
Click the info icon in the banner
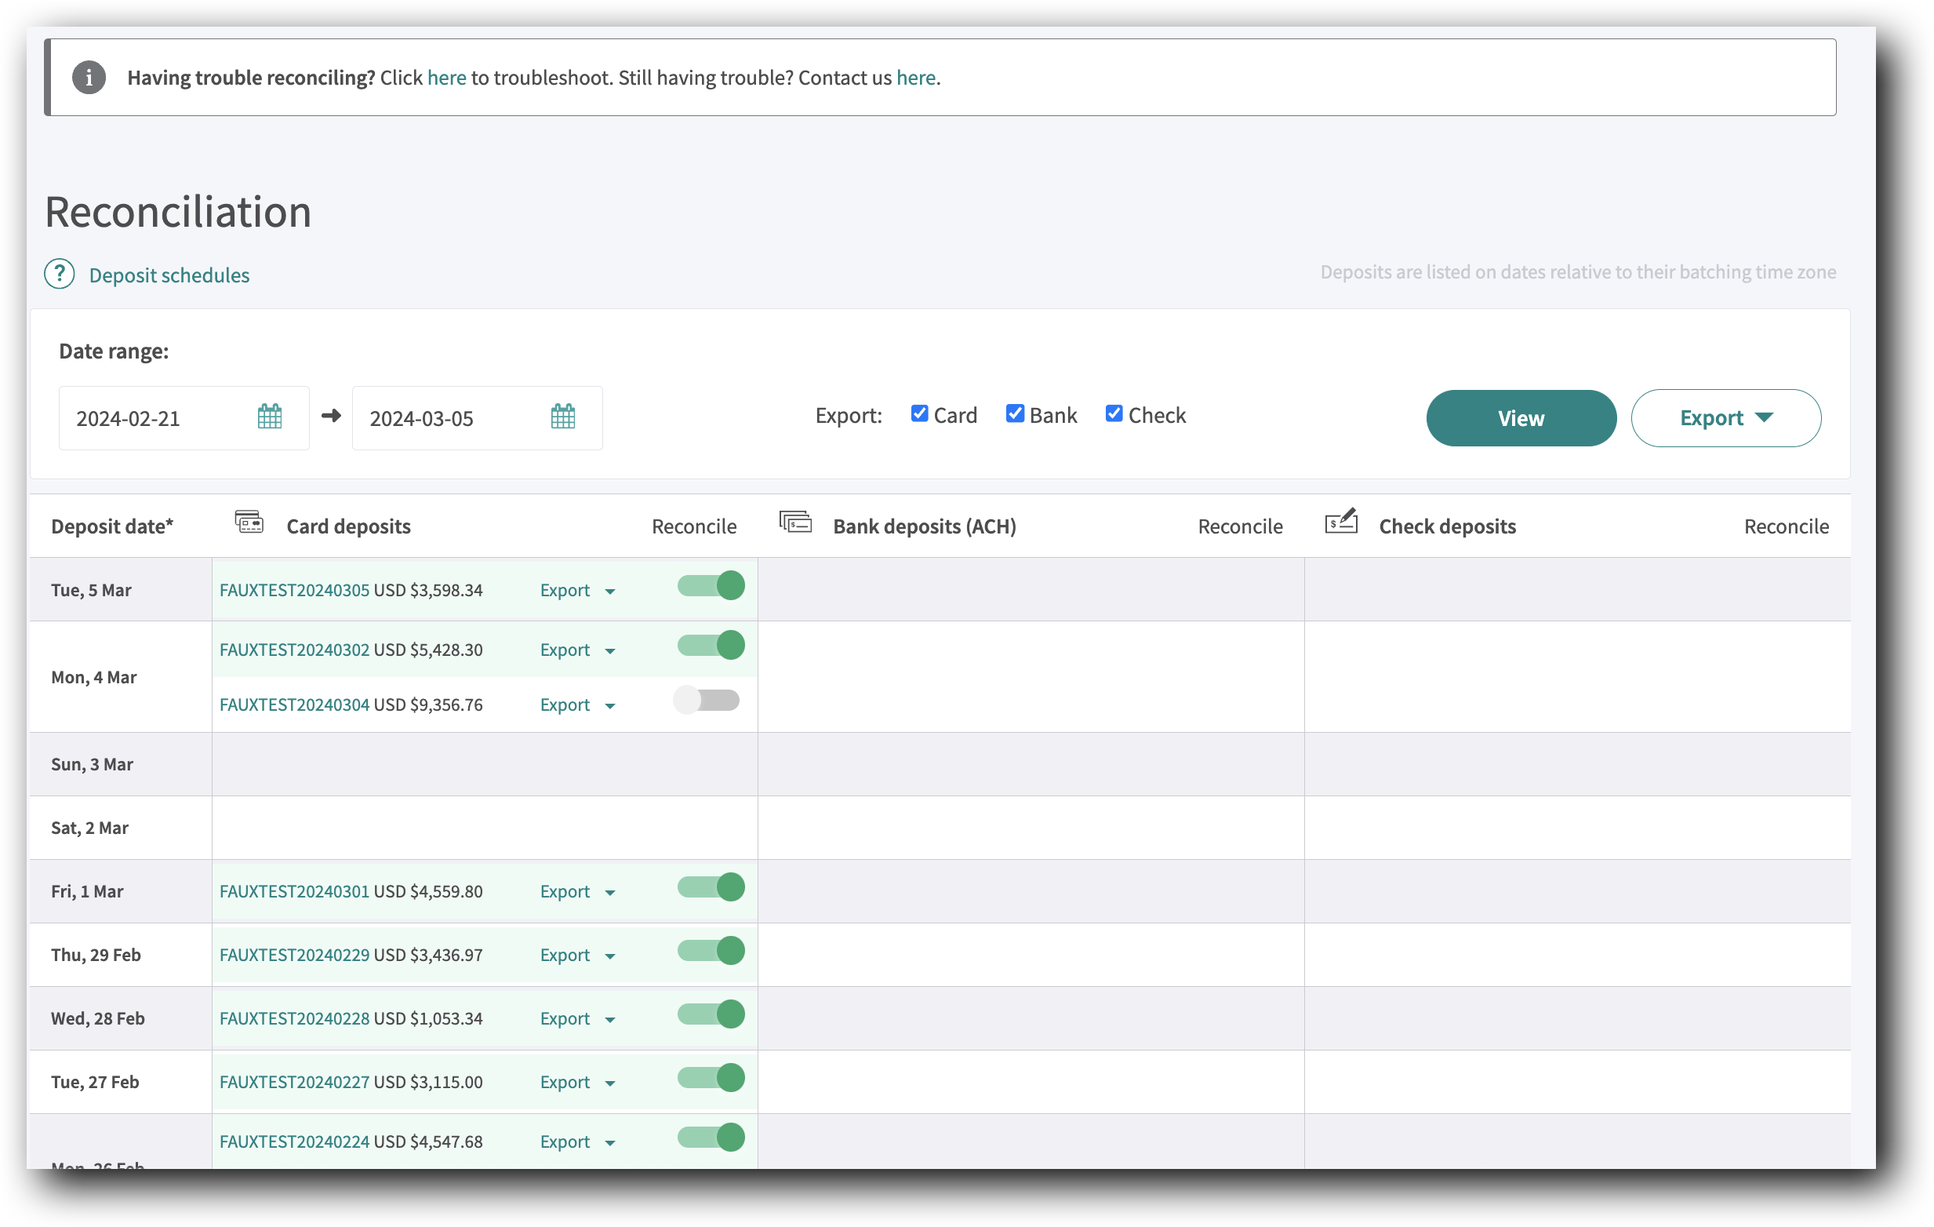point(89,78)
